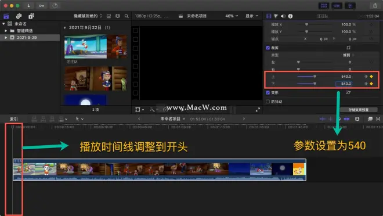Viewport: 383px width, 216px height.
Task: Open the select arrow tool dropdown
Action: click(80, 119)
